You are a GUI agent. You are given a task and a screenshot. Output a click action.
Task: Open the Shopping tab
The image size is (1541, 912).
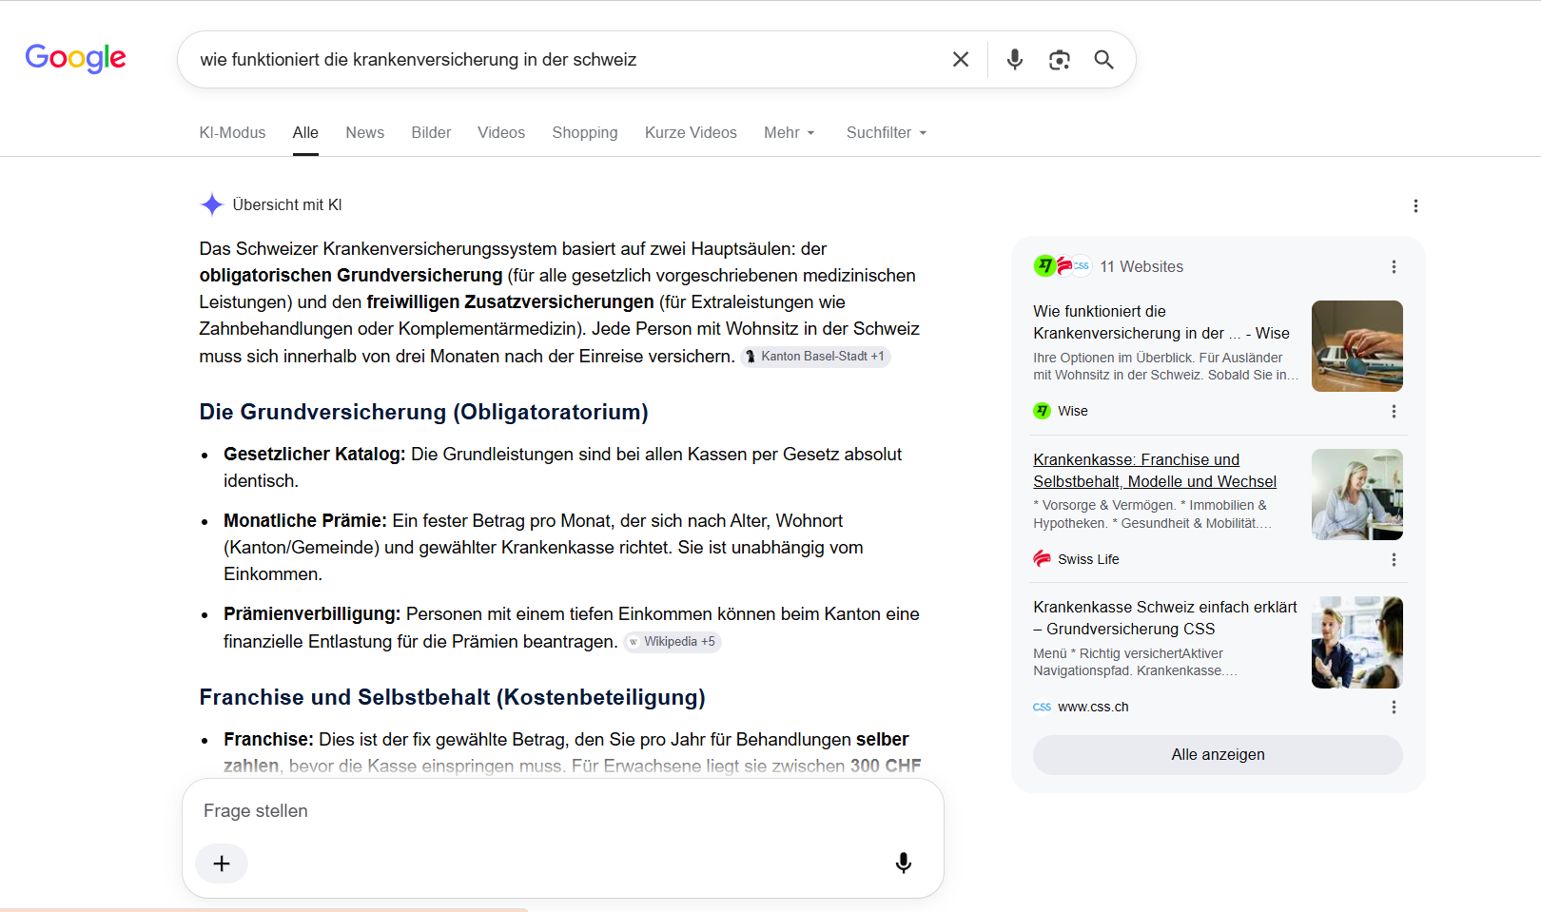(585, 133)
